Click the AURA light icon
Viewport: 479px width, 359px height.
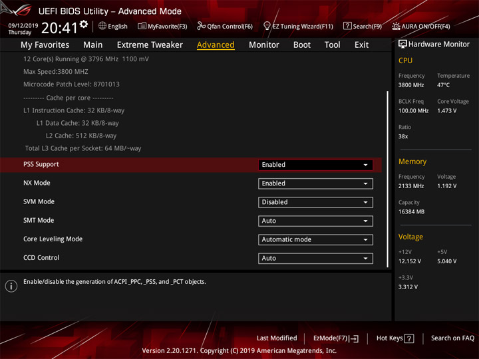396,26
